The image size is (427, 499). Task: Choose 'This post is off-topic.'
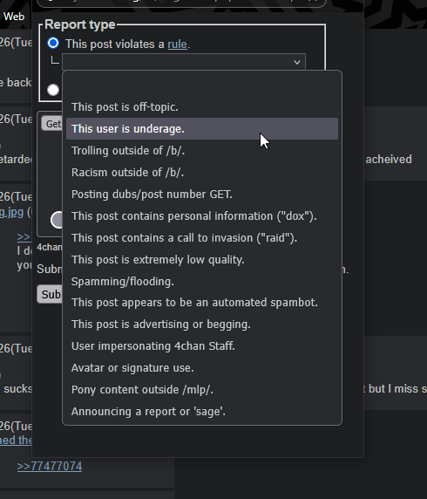[202, 107]
